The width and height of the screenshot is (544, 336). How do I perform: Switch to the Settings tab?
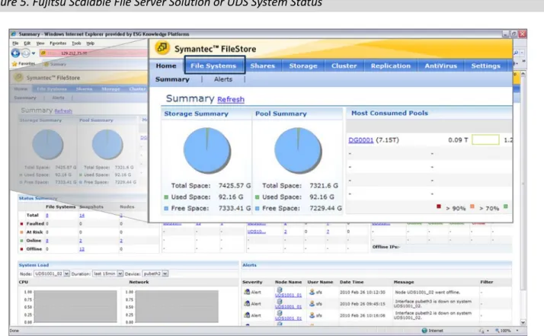pyautogui.click(x=486, y=66)
